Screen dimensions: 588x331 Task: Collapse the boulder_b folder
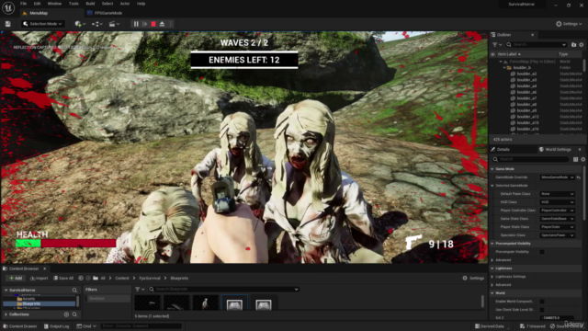coord(504,67)
